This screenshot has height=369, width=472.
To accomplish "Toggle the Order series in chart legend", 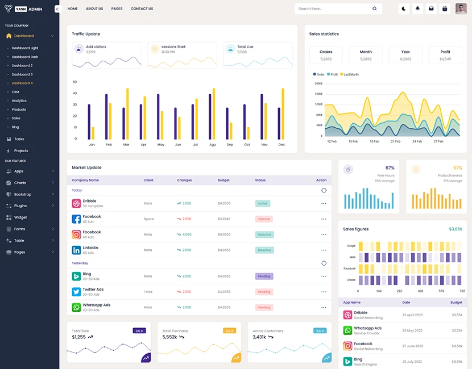I will [319, 74].
